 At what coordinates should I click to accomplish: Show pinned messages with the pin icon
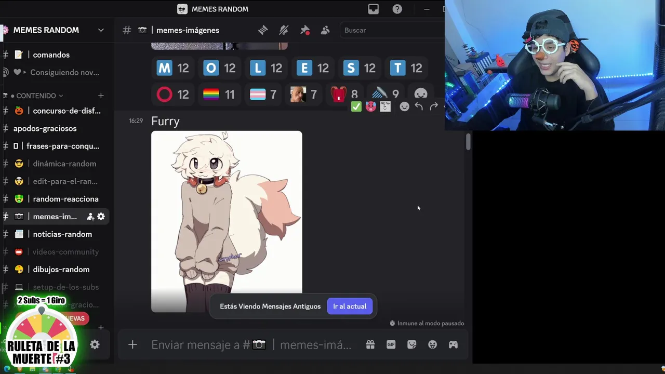click(x=305, y=30)
